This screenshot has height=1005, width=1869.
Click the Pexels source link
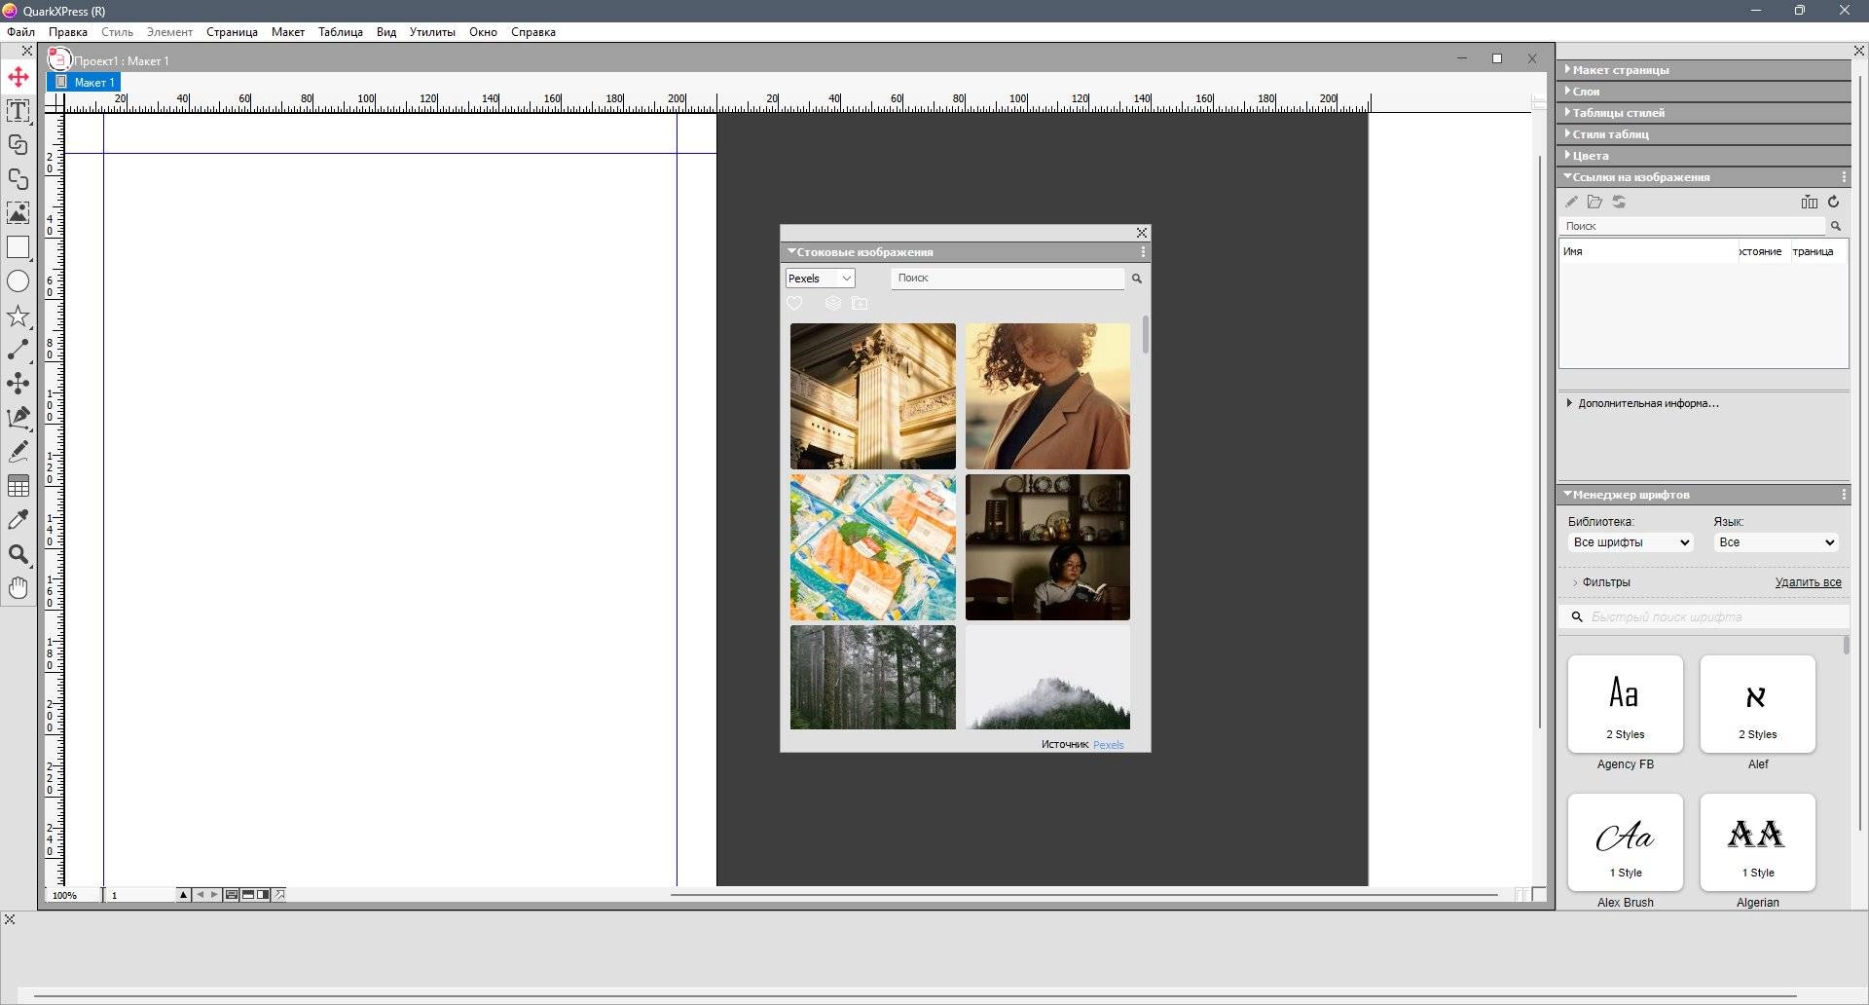click(1108, 745)
